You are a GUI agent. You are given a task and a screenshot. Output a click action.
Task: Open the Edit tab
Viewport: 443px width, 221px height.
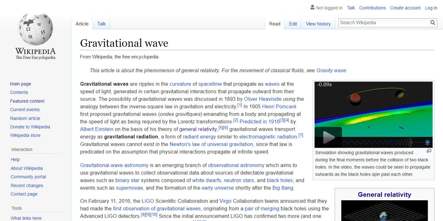tap(292, 24)
